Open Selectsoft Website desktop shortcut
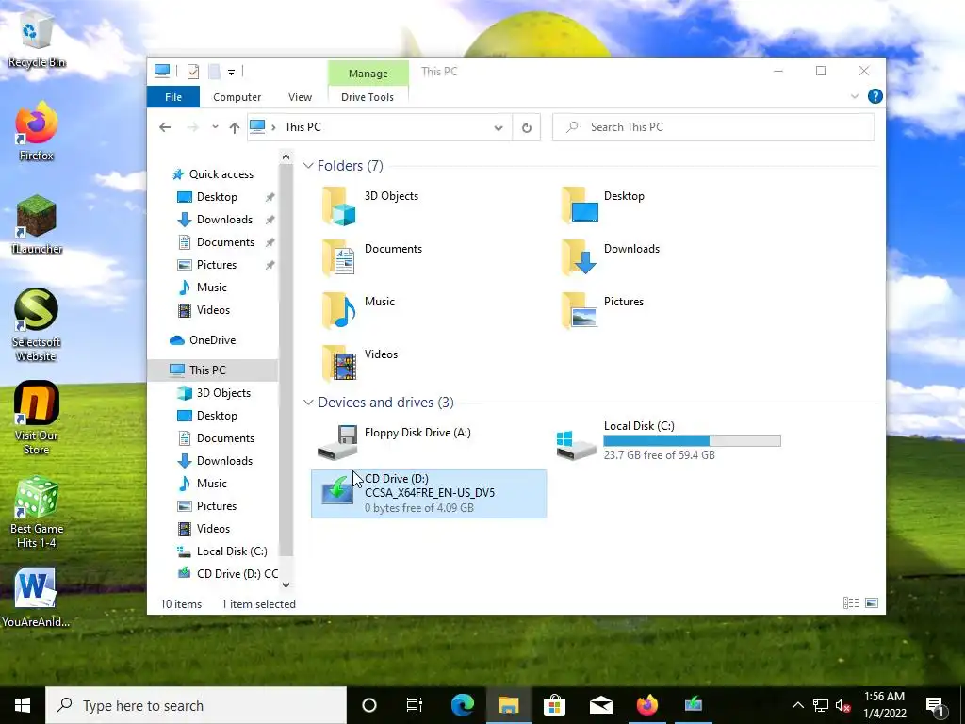 click(x=36, y=324)
